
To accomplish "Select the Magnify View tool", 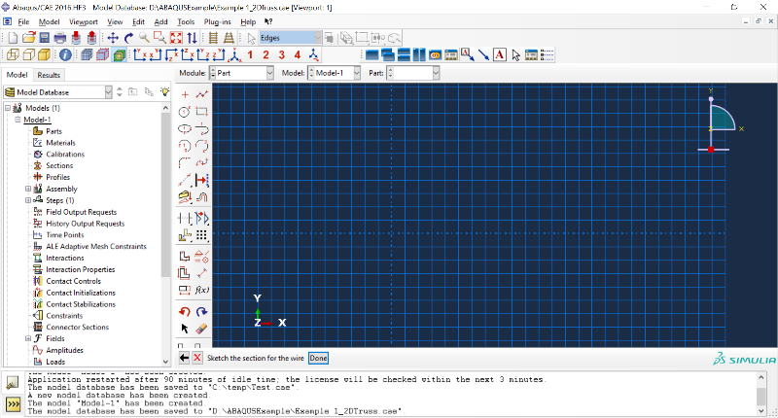I will (x=144, y=38).
